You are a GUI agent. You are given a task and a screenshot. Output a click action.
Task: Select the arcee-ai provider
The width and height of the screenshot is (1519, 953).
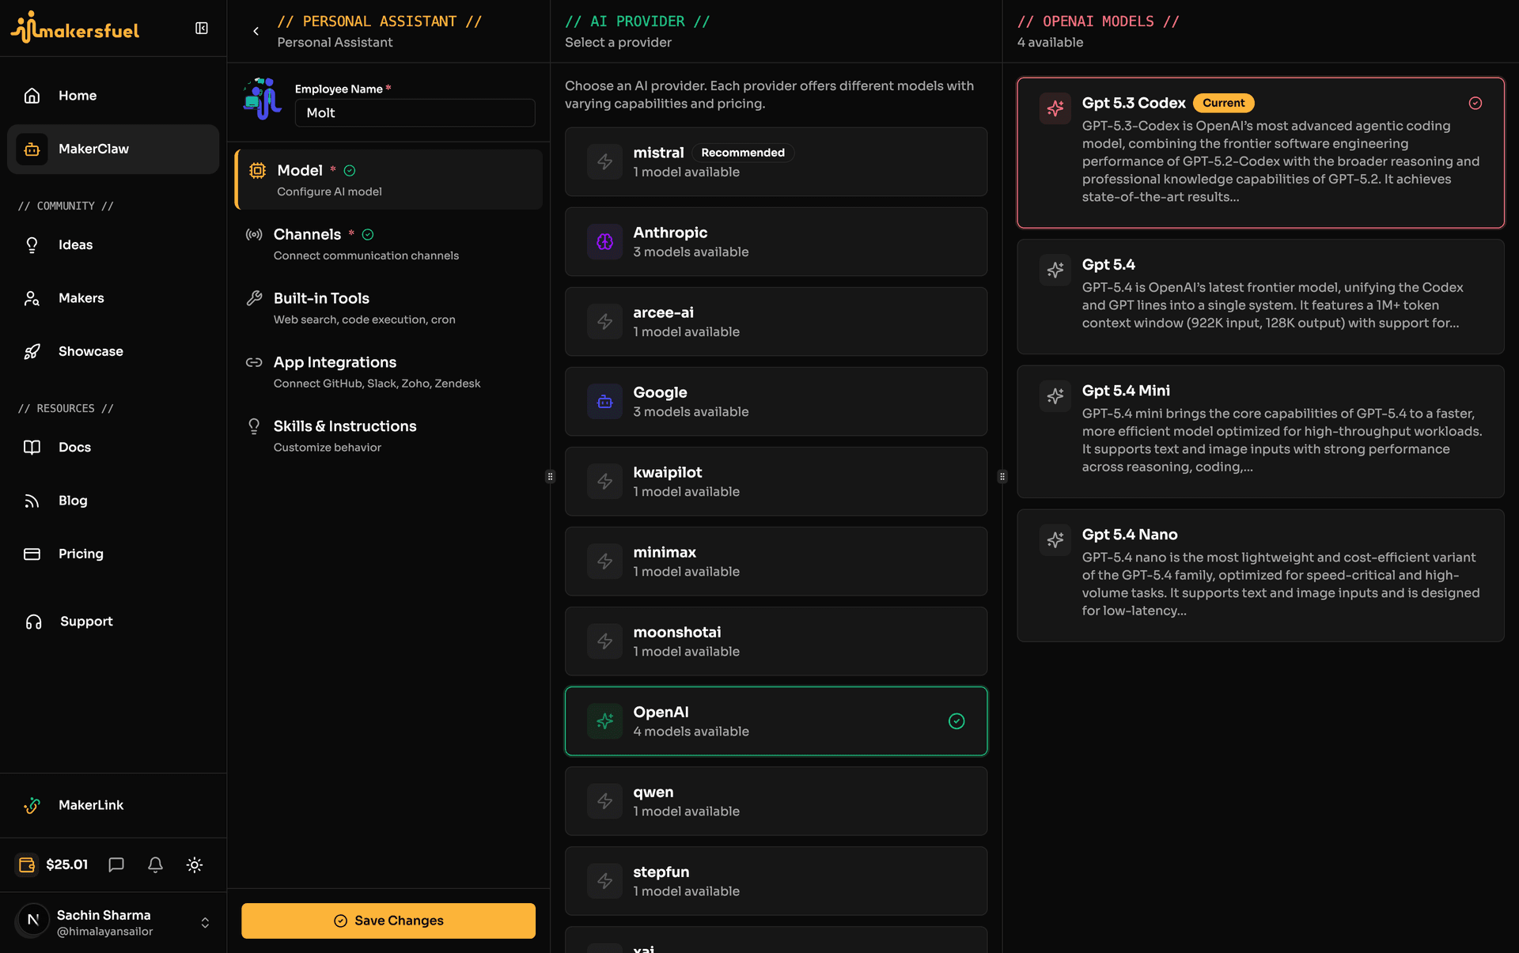(776, 322)
